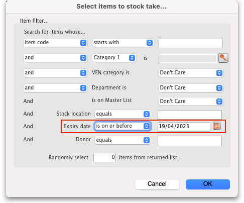
Task: Click the Item code search text field
Action: click(x=191, y=43)
